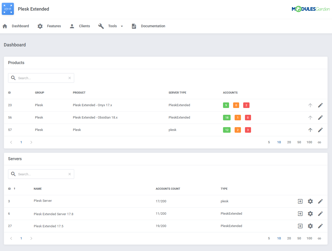Viewport: 332px width, 251px height.
Task: Open the upgrade arrow for product ID 57
Action: click(x=310, y=130)
